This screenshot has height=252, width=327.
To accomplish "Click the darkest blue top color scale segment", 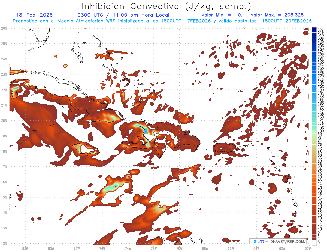I will click(314, 29).
